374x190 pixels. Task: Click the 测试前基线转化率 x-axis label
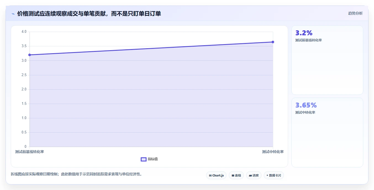30,152
